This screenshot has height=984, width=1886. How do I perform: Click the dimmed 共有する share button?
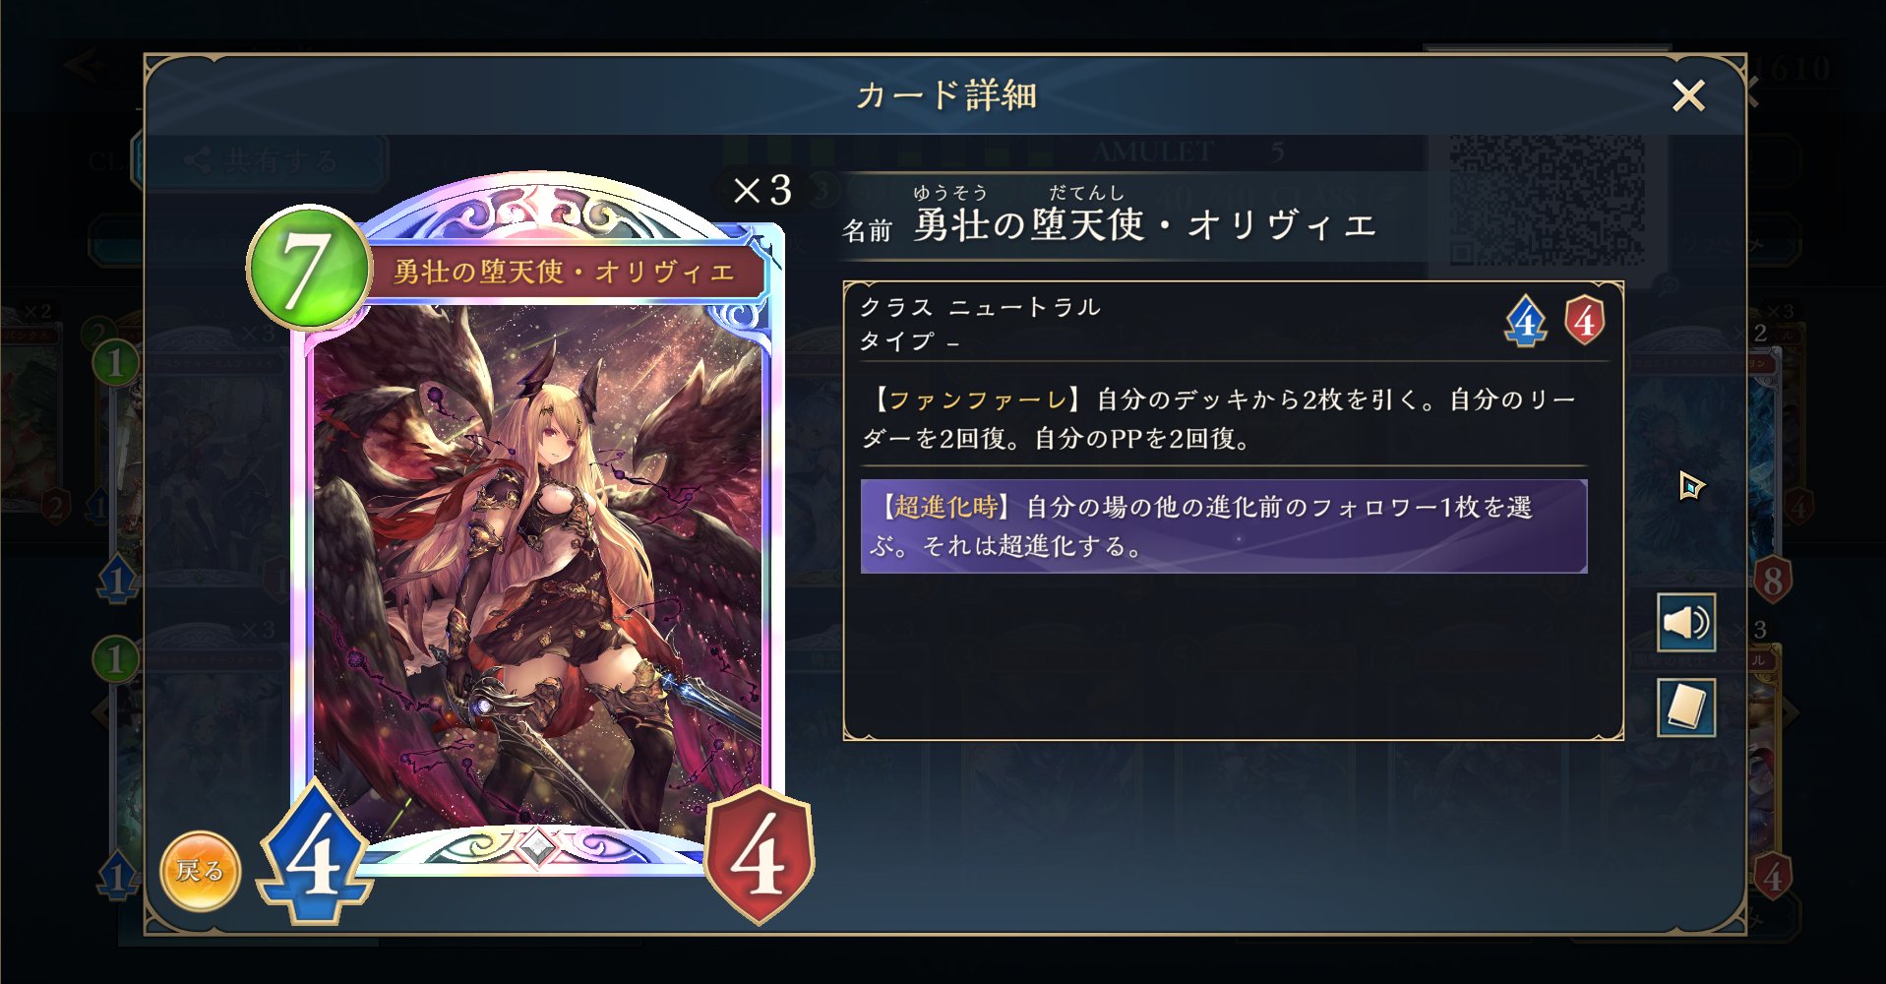click(260, 160)
